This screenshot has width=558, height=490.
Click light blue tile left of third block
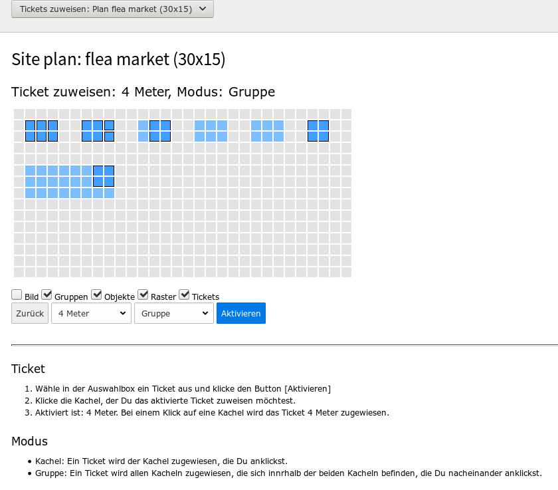[143, 126]
